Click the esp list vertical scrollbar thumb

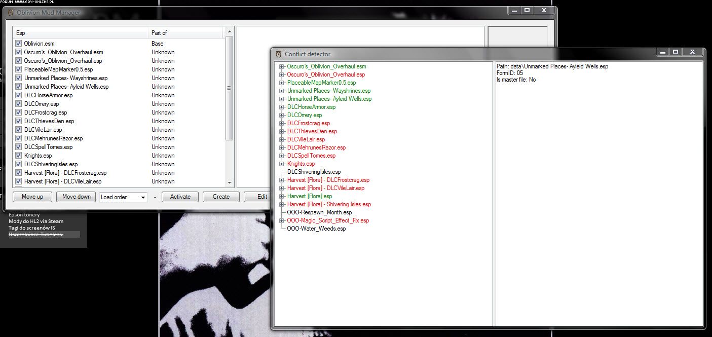tap(230, 88)
